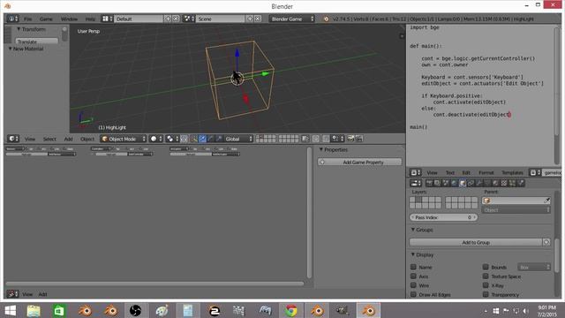The image size is (565, 318).
Task: Open pivot point selector icon
Action: 172,139
